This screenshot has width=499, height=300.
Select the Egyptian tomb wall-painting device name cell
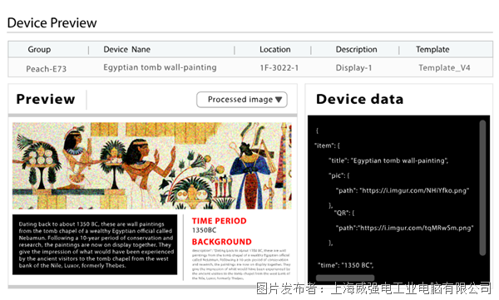(160, 67)
